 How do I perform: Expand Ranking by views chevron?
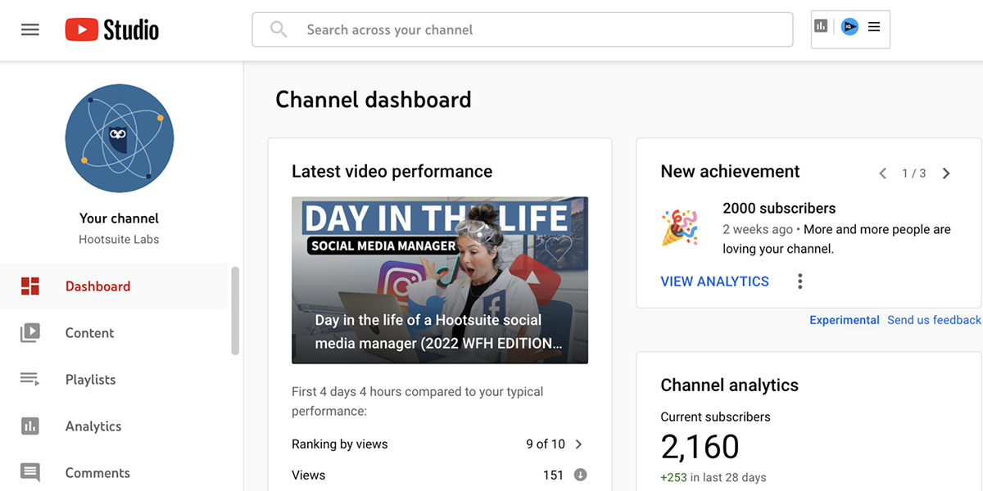579,444
